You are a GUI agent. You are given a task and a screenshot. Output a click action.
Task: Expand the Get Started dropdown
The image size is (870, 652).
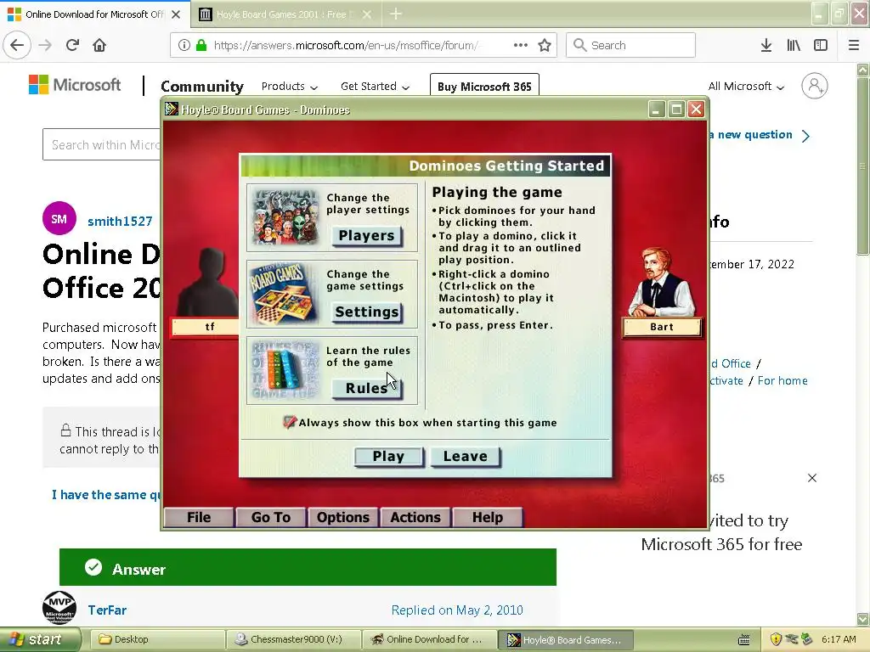point(375,86)
